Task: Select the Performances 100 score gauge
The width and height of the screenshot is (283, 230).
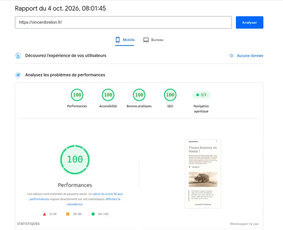Action: 77,95
